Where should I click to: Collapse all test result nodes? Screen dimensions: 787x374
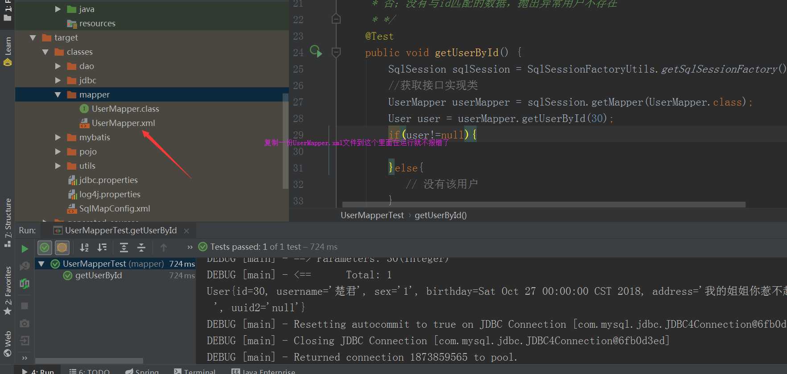pos(141,248)
